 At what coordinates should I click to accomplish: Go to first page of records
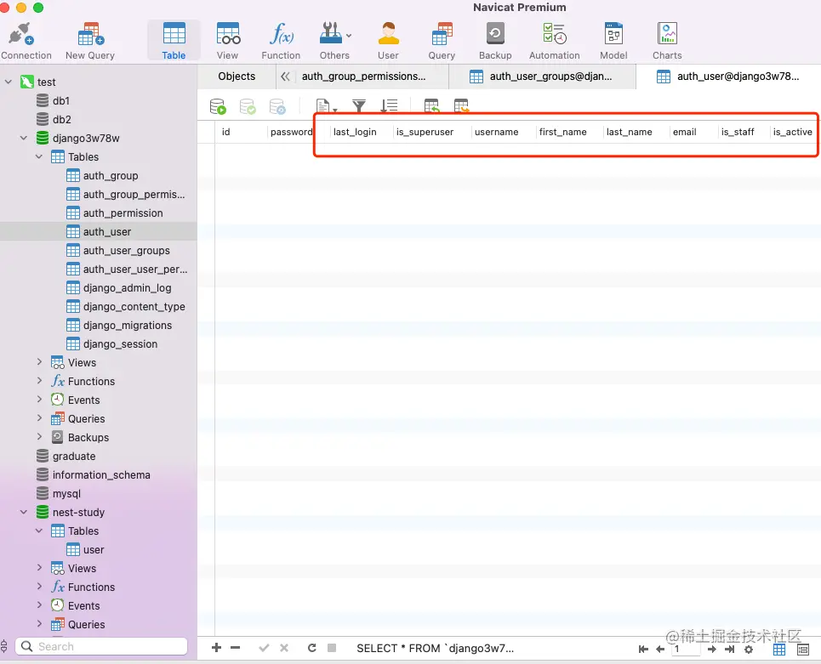[x=643, y=650]
